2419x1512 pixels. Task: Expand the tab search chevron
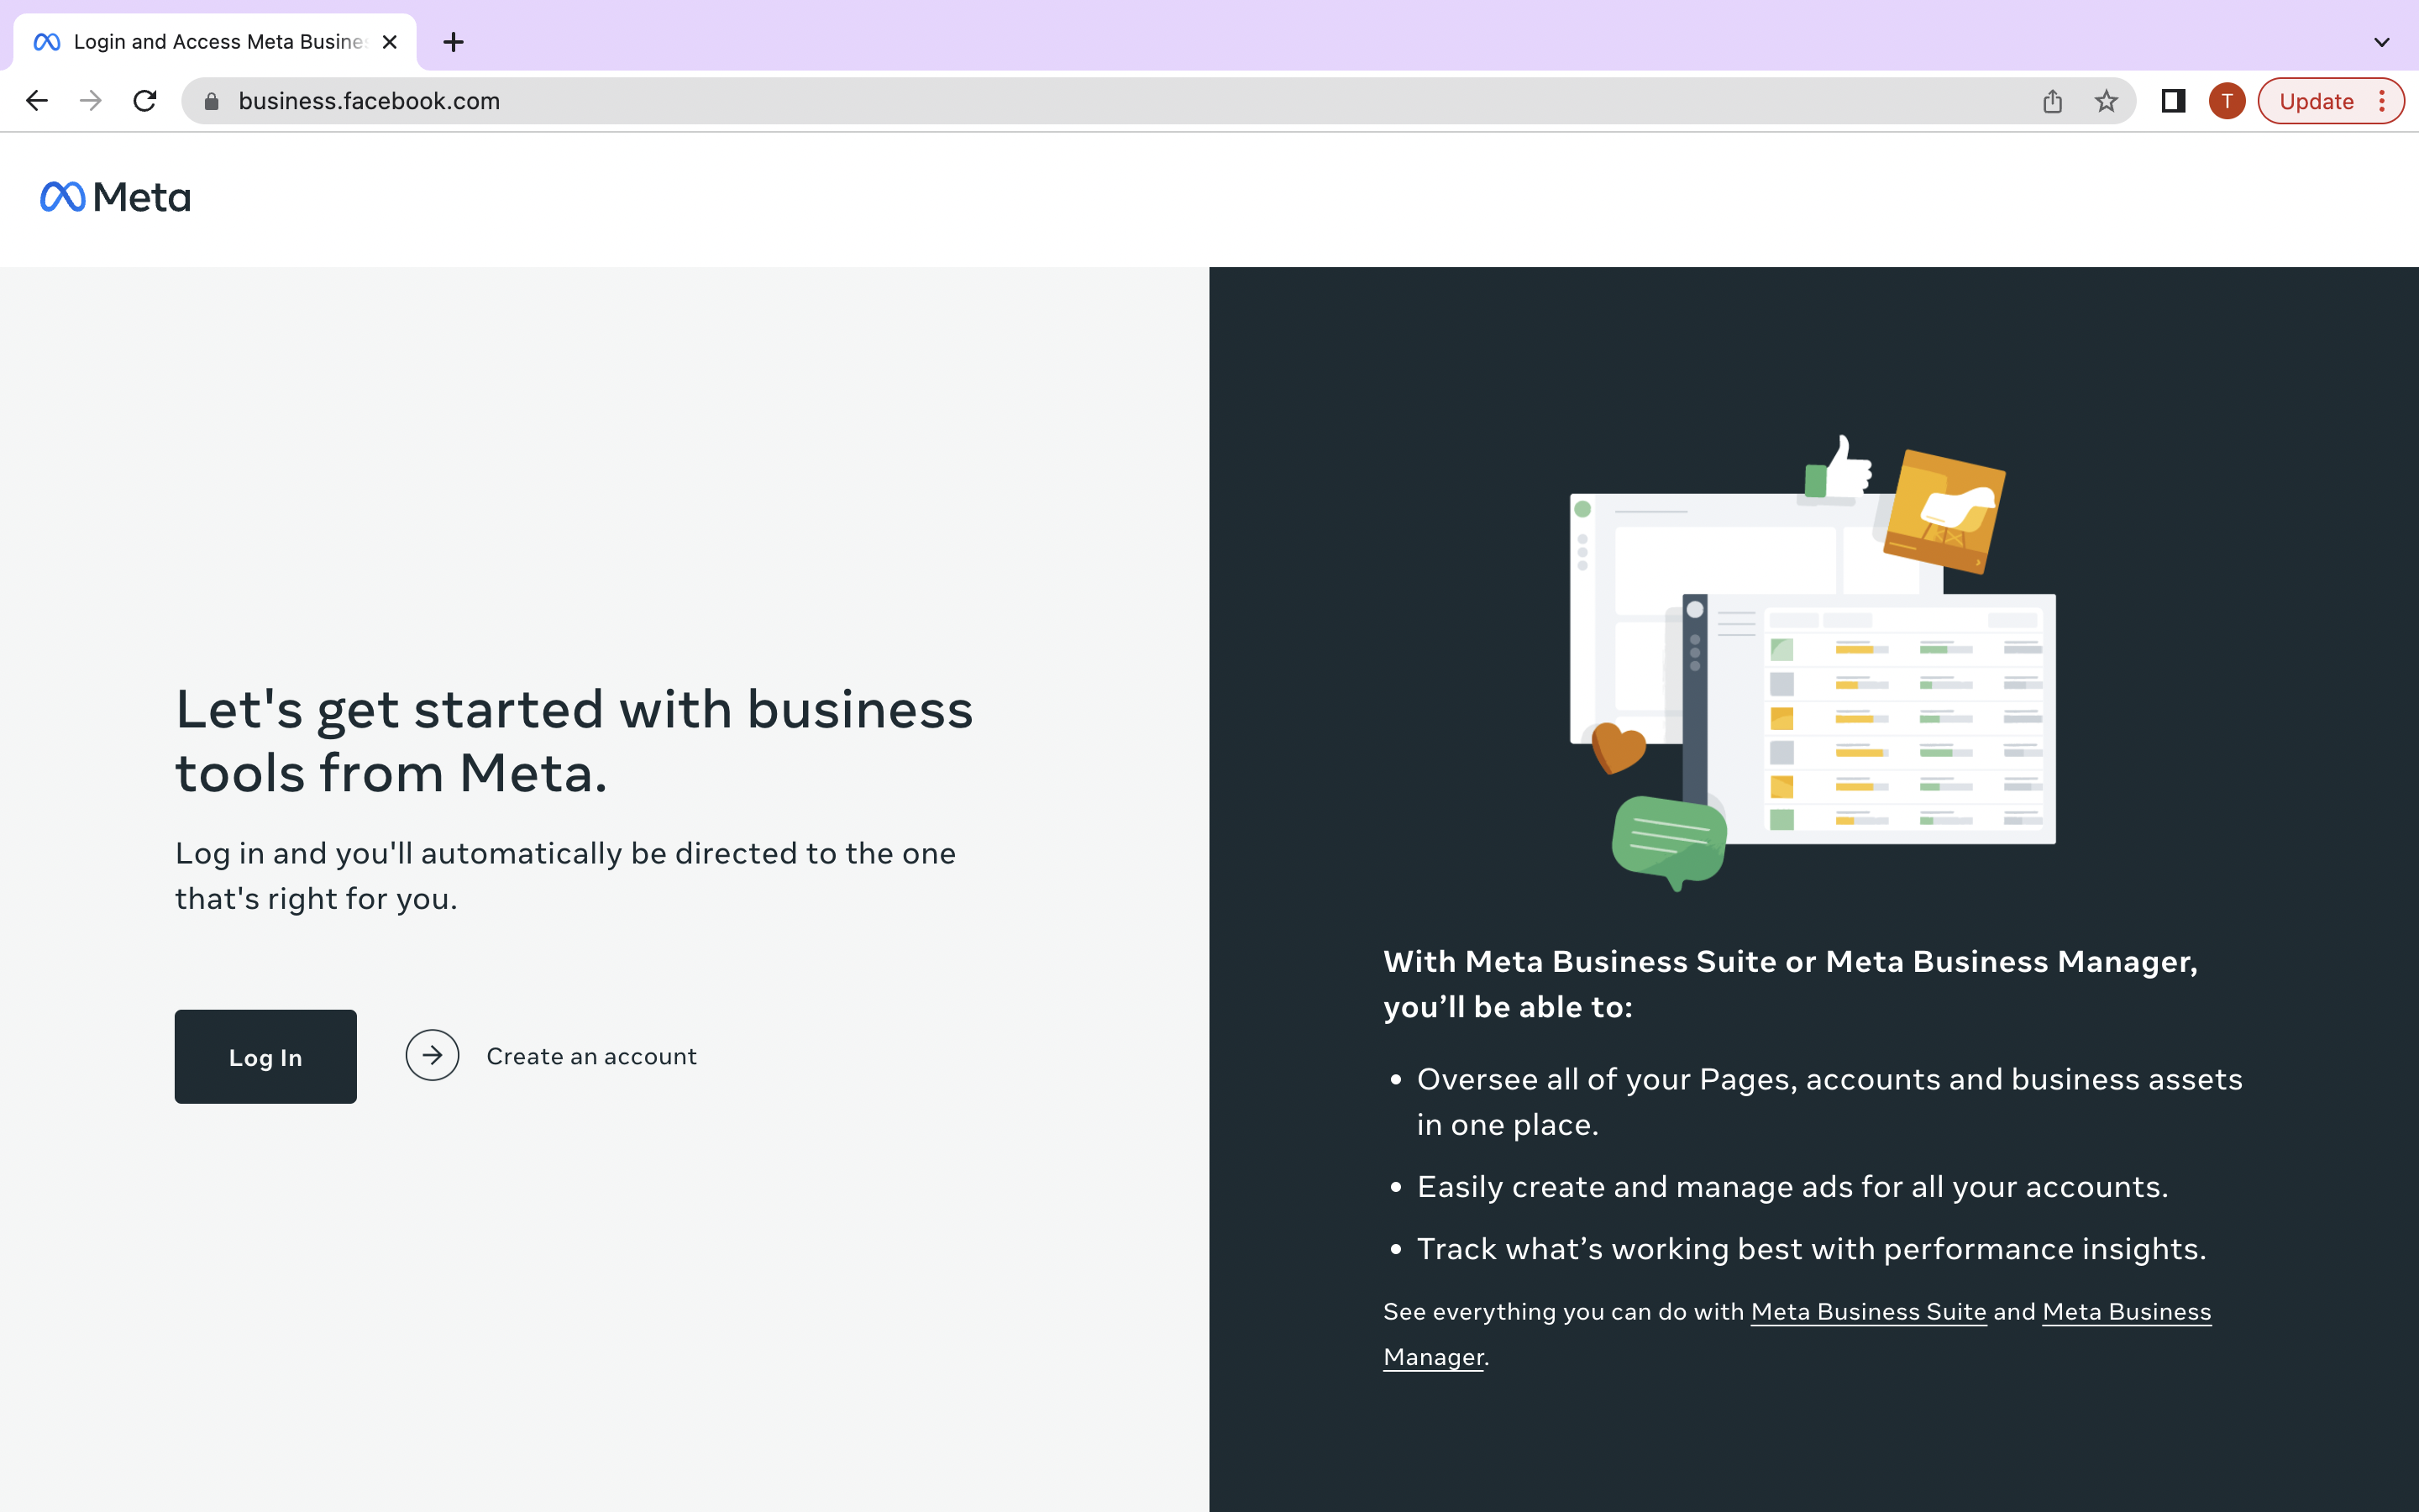coord(2382,42)
